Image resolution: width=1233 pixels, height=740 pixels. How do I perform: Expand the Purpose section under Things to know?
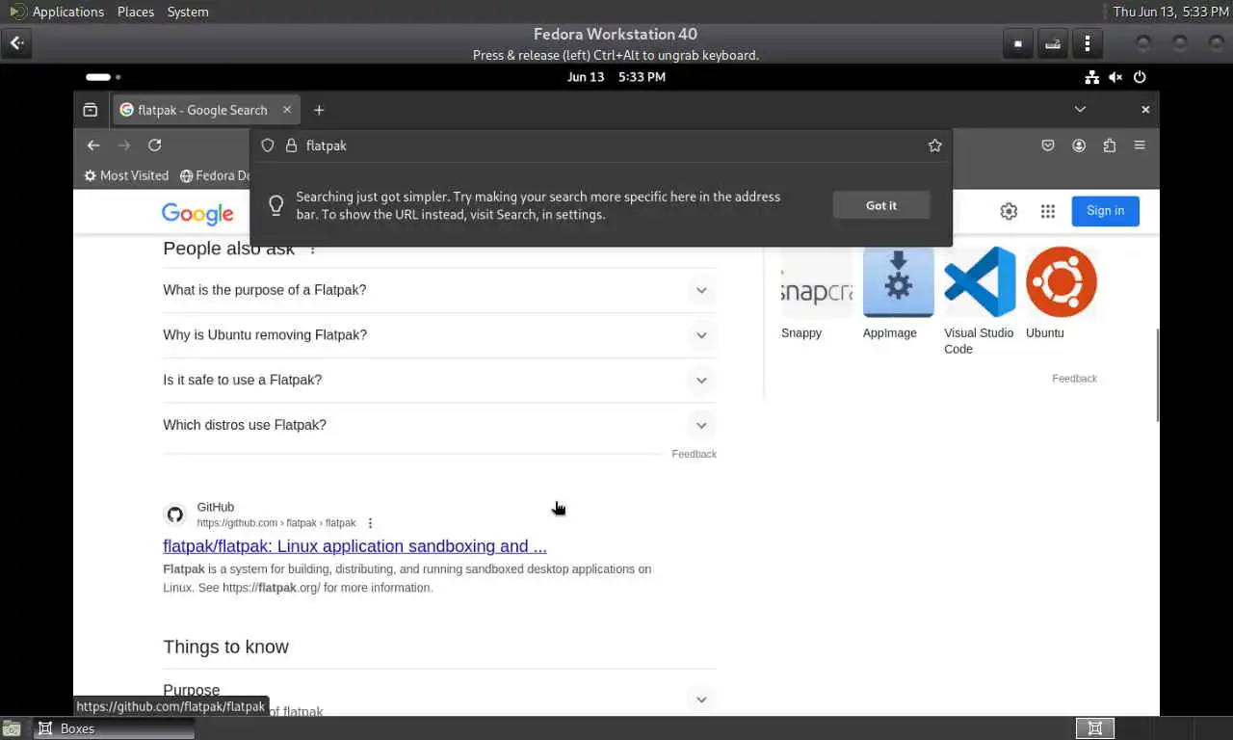click(439, 698)
